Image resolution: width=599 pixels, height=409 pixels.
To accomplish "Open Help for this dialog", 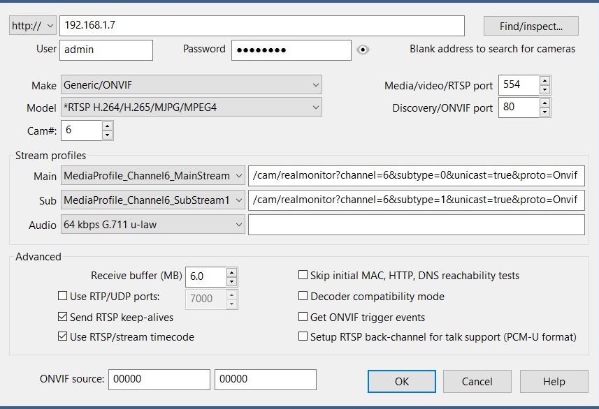I will [554, 381].
